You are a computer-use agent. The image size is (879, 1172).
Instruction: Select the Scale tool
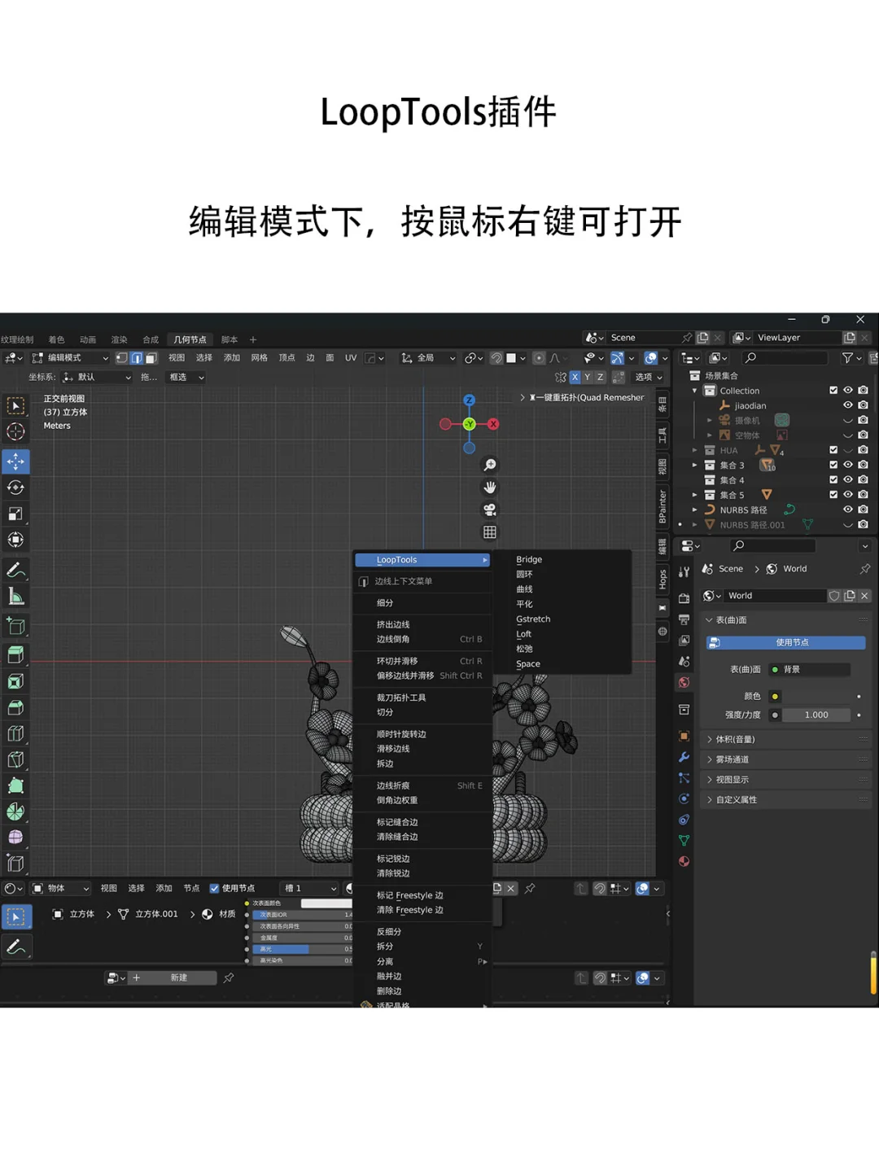pos(15,514)
